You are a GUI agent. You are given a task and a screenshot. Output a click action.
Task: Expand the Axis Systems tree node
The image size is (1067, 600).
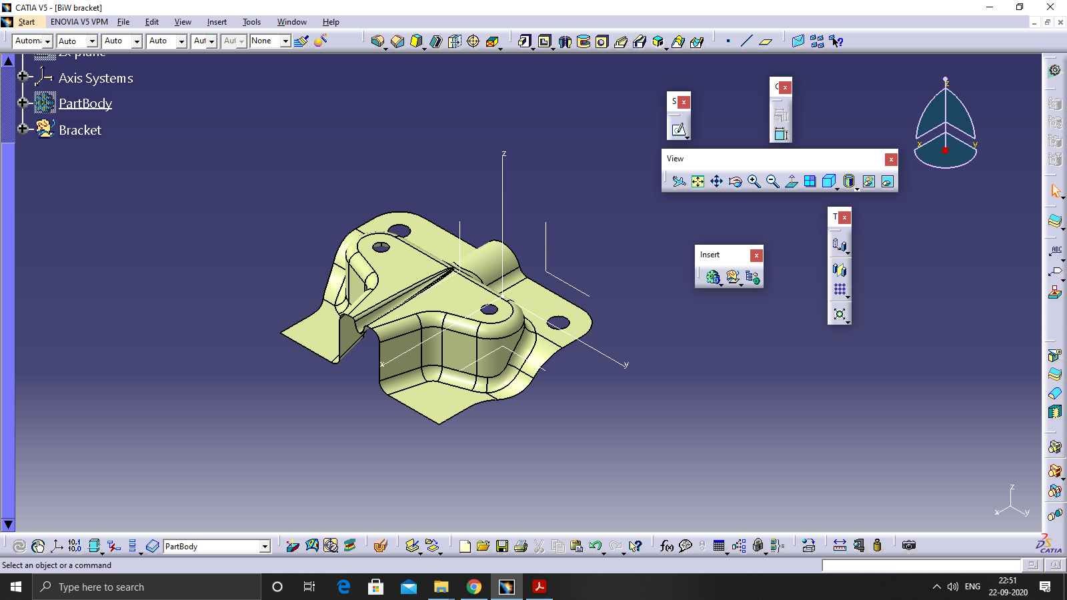tap(23, 76)
